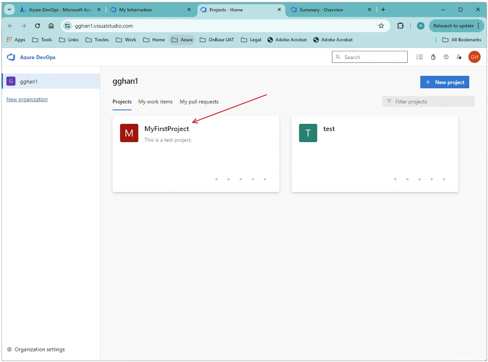Open the Links bookmarks folder
This screenshot has height=362, width=488.
(69, 40)
